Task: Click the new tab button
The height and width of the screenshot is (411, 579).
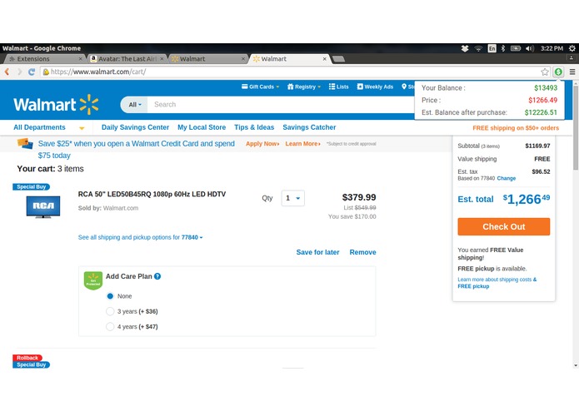Action: click(x=338, y=59)
